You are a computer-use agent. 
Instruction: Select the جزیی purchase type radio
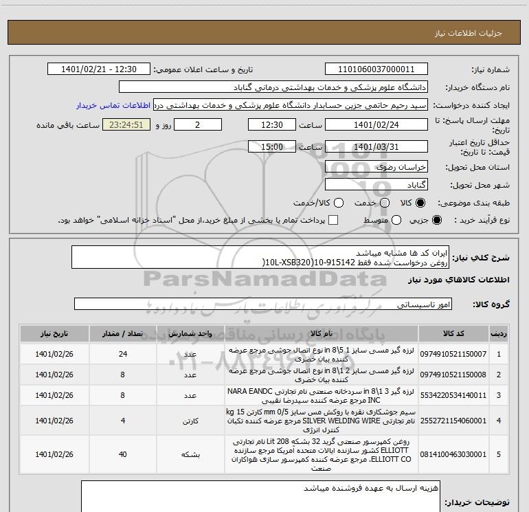(x=436, y=220)
